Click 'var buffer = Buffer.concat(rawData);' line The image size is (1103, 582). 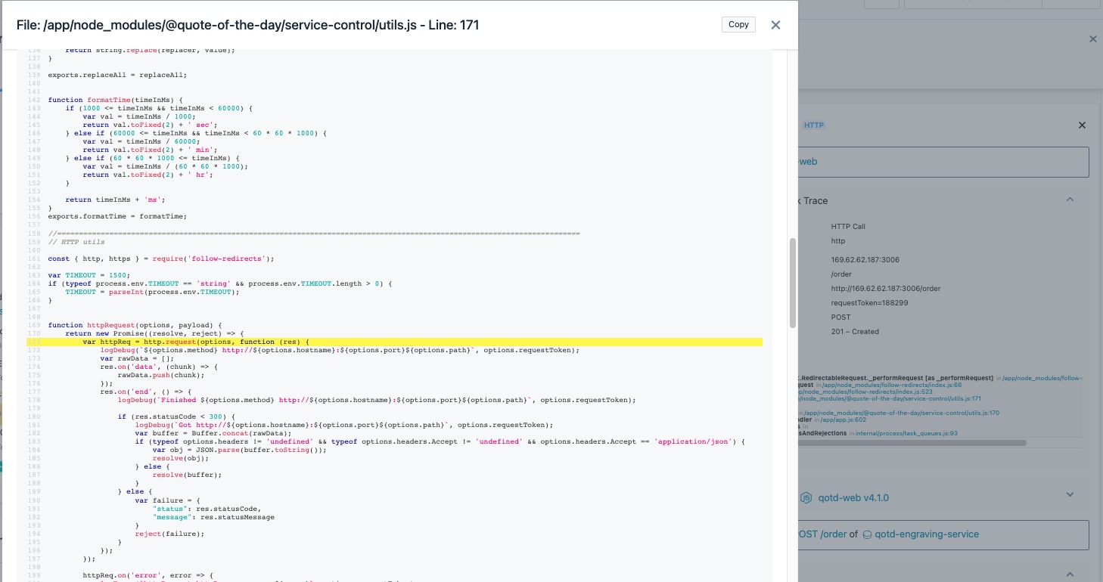[x=213, y=433]
